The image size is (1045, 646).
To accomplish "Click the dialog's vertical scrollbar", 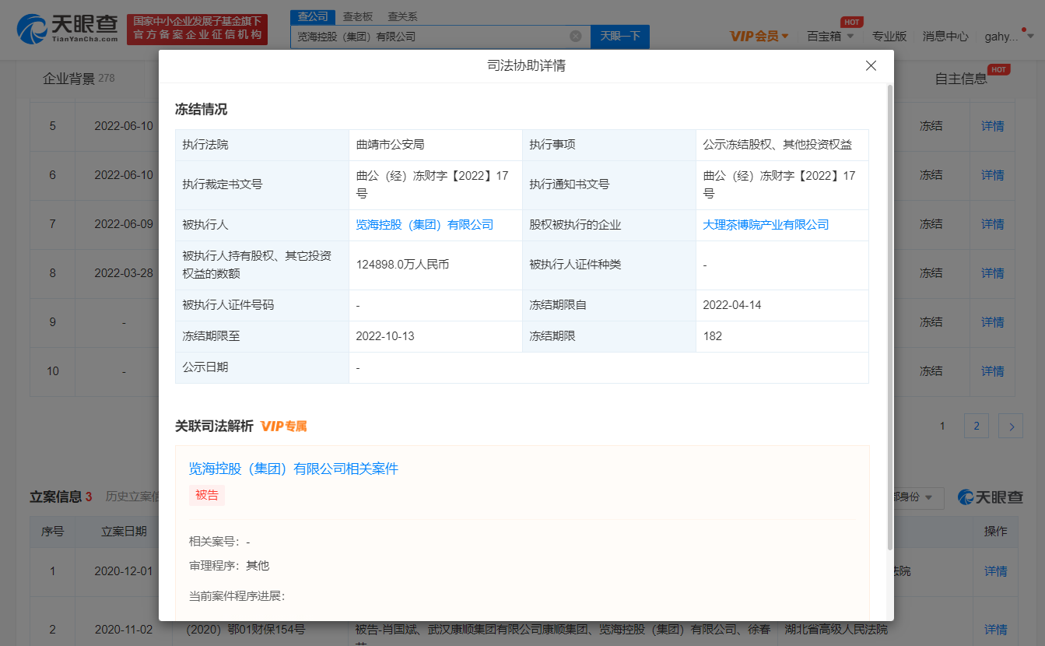I will [x=890, y=318].
